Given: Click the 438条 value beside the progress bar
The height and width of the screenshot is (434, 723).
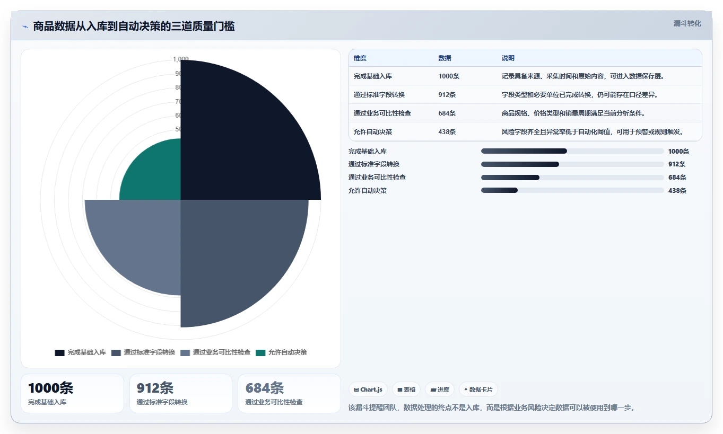Looking at the screenshot, I should [x=677, y=190].
